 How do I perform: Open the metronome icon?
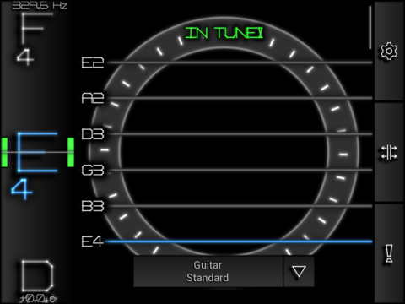point(389,253)
